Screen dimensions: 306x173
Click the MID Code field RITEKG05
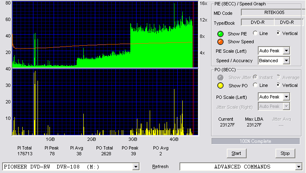click(274, 12)
